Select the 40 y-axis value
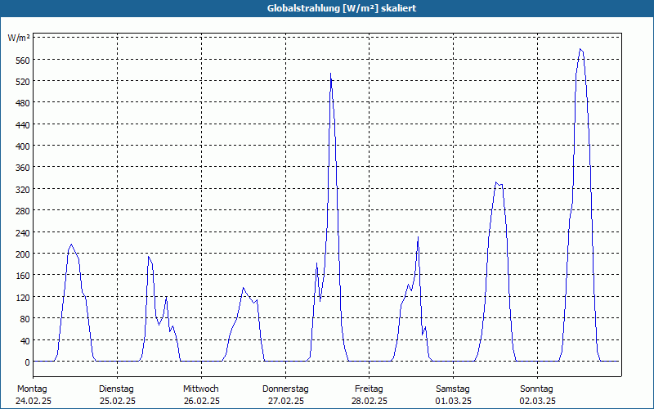This screenshot has width=654, height=409. point(25,341)
